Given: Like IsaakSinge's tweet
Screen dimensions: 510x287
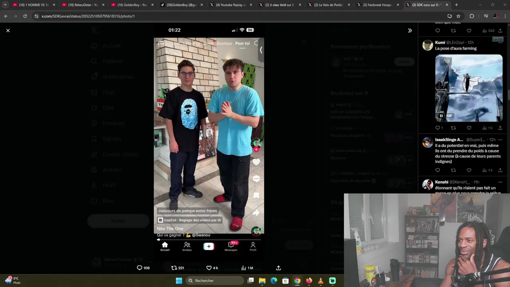Looking at the screenshot, I should tap(469, 170).
